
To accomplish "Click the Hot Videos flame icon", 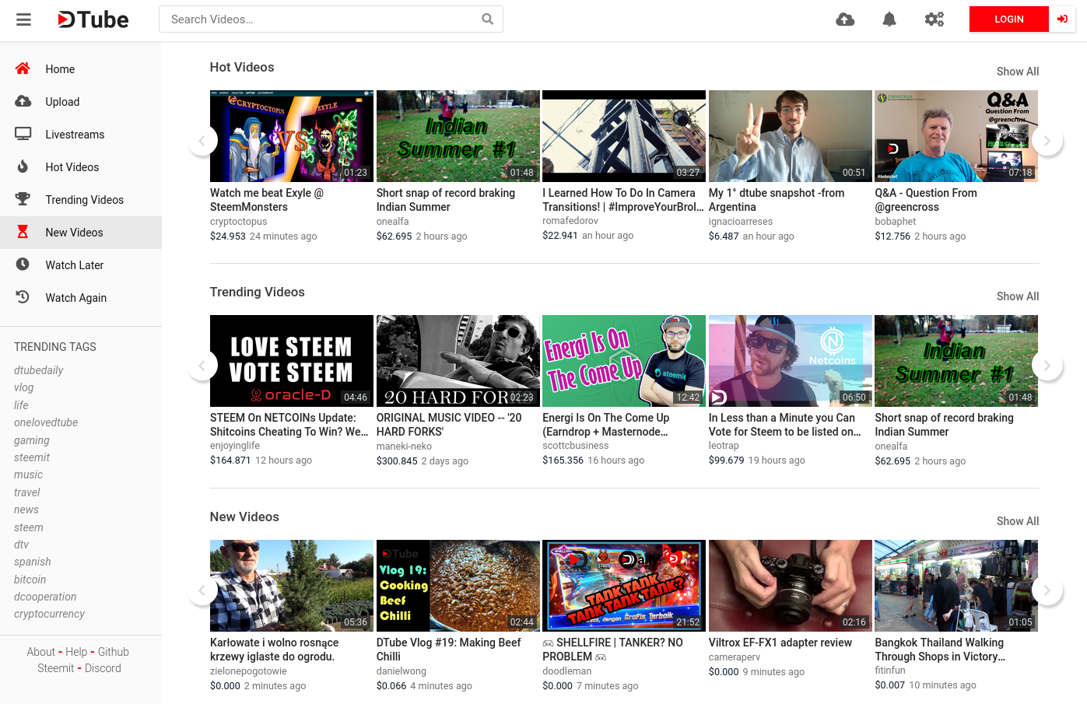I will 23,166.
